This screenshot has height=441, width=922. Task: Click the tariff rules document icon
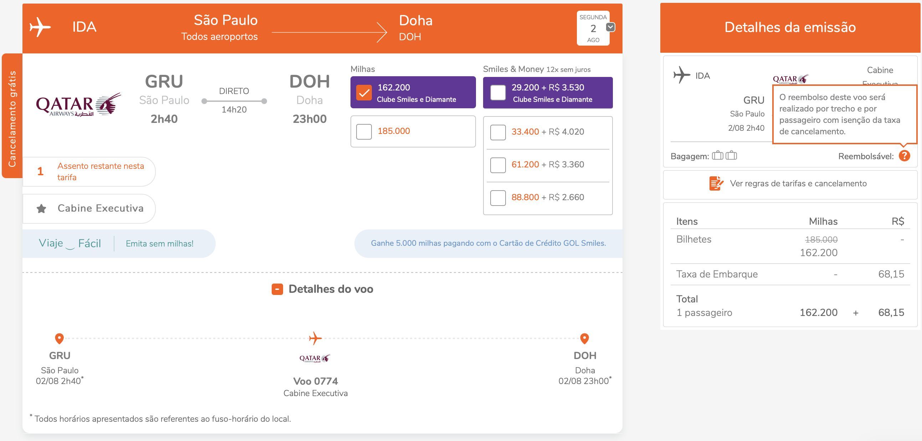point(716,183)
